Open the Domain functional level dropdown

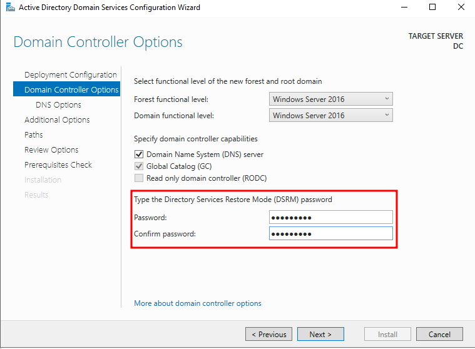click(x=331, y=115)
